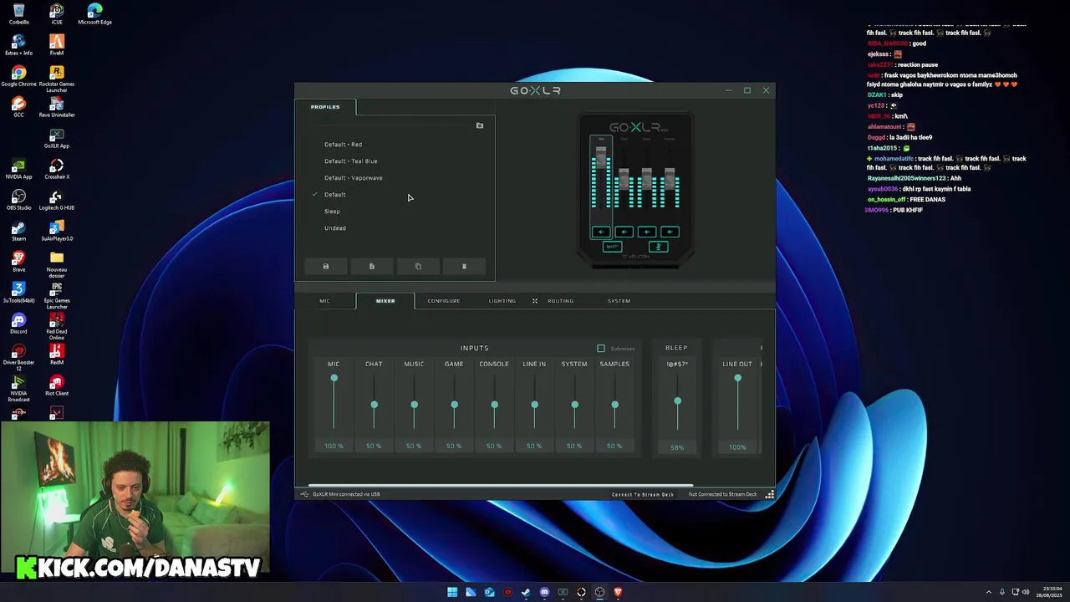This screenshot has height=602, width=1070.
Task: Open the SYSTEM tab
Action: click(619, 301)
